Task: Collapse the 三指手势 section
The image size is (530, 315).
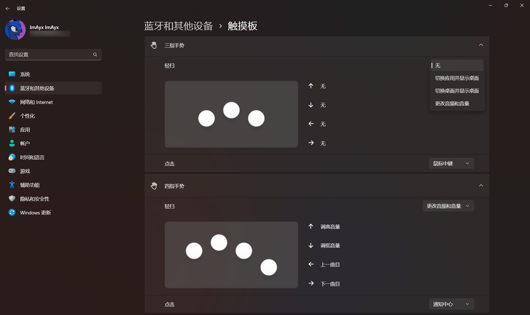Action: point(481,45)
